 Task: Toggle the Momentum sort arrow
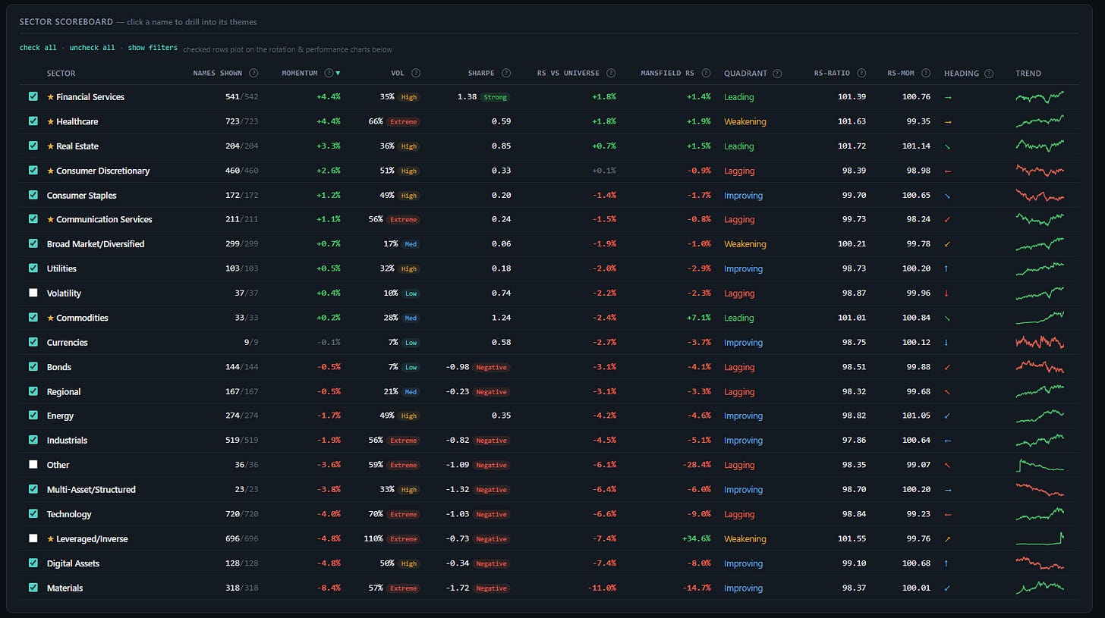coord(338,74)
